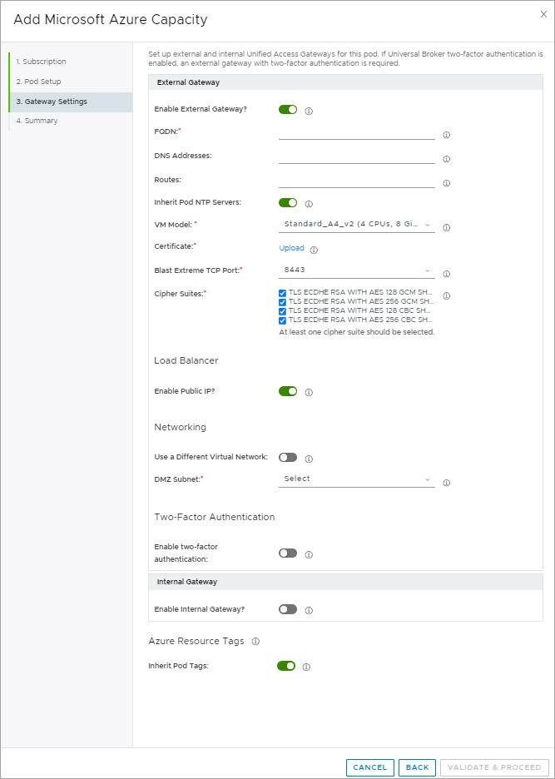Toggle Enable Public IP switch
Image resolution: width=555 pixels, height=779 pixels.
[x=288, y=391]
